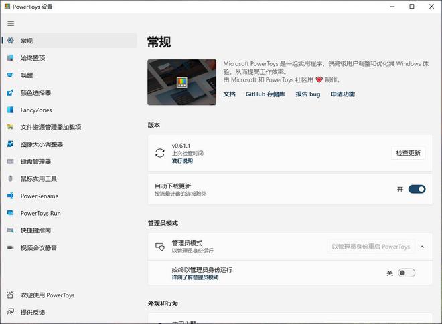Open 详细了解管理员模式 link
Screen dimensions: 442x324
click(195, 277)
